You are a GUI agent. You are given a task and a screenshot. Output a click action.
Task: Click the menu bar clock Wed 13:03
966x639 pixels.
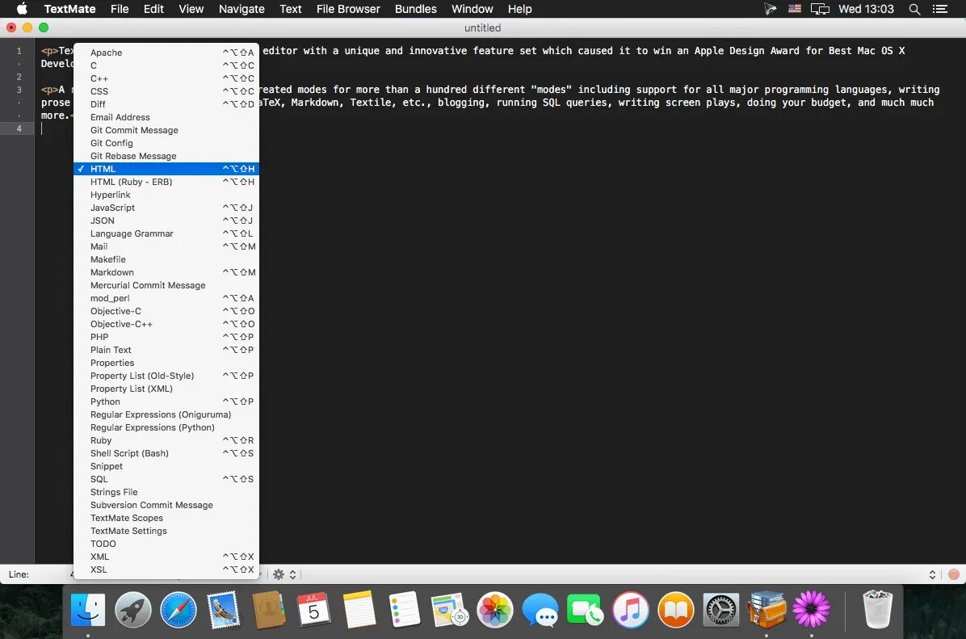click(x=866, y=9)
